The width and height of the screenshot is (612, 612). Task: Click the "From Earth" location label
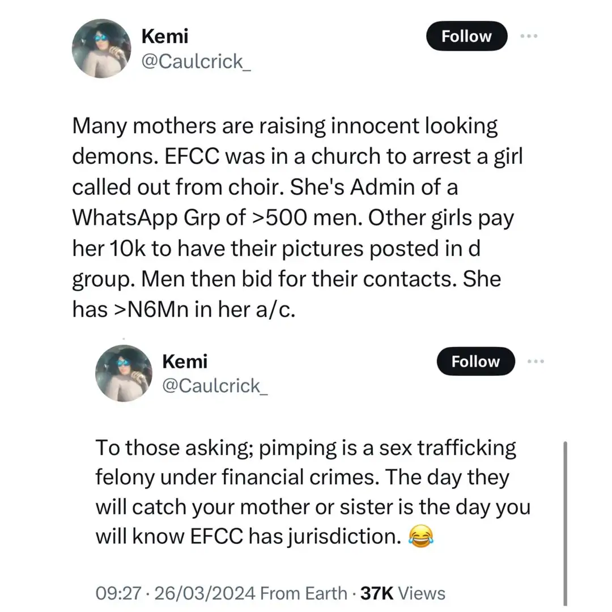(304, 593)
